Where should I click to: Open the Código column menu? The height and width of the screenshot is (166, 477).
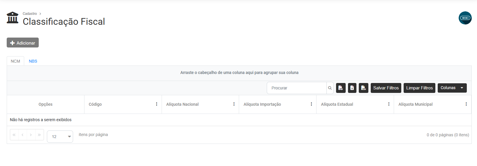click(x=157, y=104)
